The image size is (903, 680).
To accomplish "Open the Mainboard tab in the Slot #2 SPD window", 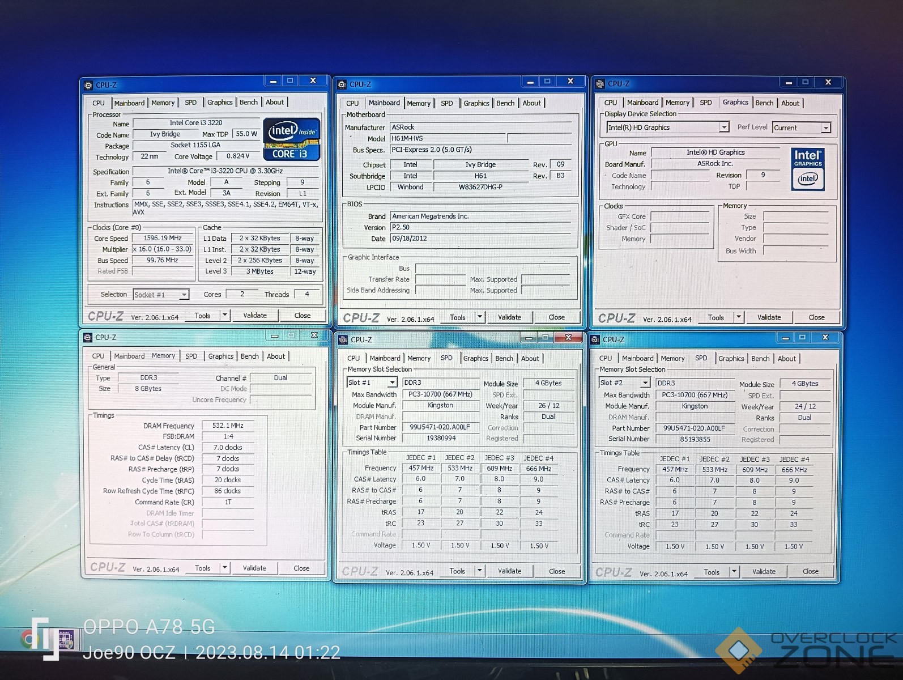I will pyautogui.click(x=637, y=359).
